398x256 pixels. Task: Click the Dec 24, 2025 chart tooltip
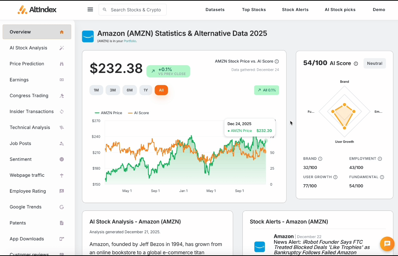click(250, 127)
